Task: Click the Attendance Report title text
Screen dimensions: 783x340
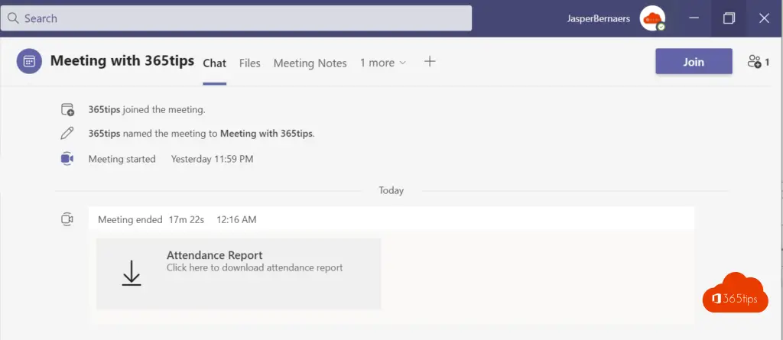Action: pos(214,255)
